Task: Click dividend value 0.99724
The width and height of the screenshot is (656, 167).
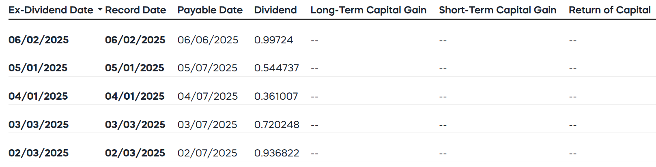Action: (x=273, y=40)
